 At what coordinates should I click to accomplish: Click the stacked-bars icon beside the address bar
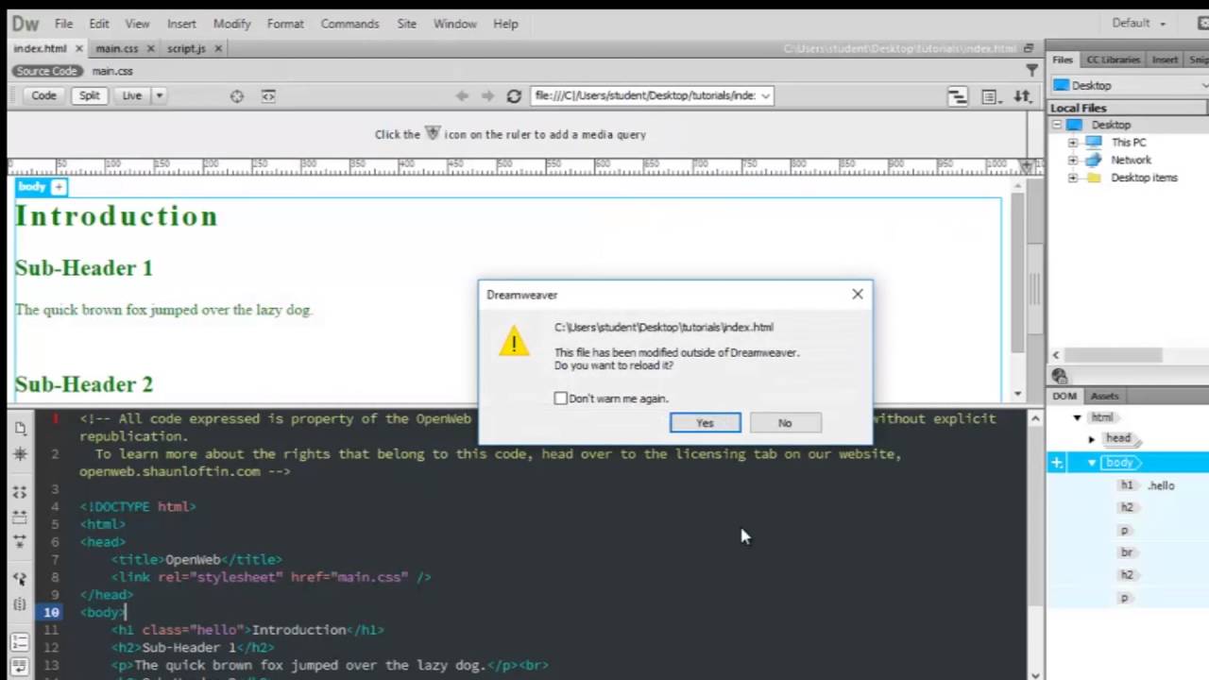click(958, 96)
